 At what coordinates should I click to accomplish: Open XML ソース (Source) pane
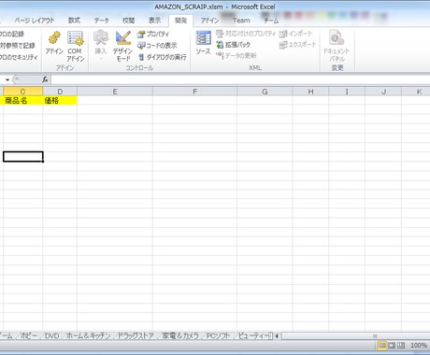point(203,43)
